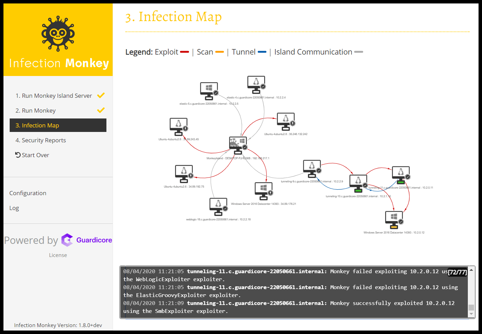Click the telemetry log scroll down arrow
Screen dimensions: 482x334
pyautogui.click(x=471, y=314)
